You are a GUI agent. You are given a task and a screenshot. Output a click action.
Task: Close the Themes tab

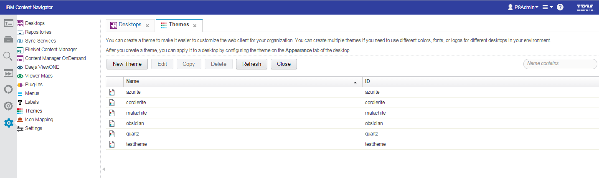pos(195,25)
